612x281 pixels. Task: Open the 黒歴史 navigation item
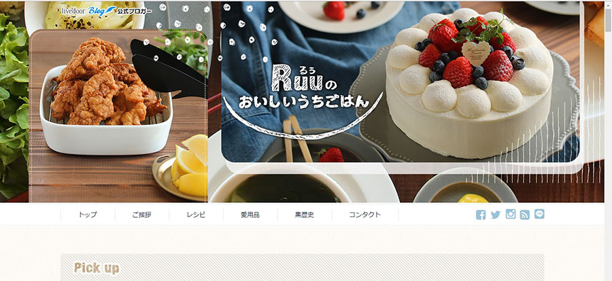[305, 214]
